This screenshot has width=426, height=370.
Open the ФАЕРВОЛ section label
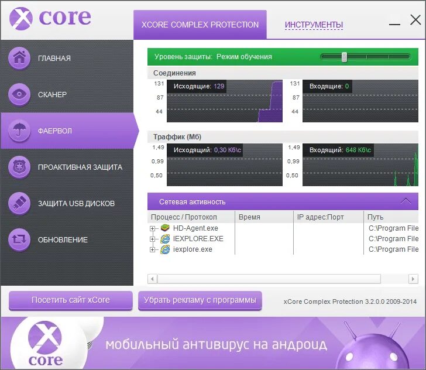click(x=55, y=131)
